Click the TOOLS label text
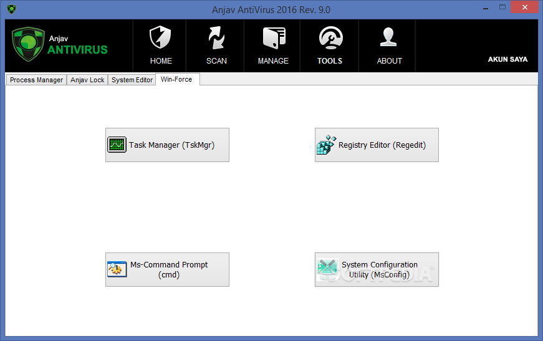543x341 pixels. coord(330,61)
